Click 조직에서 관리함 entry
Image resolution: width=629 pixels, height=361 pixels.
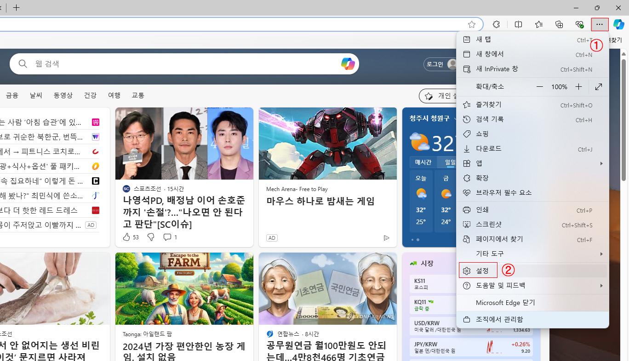click(x=532, y=319)
